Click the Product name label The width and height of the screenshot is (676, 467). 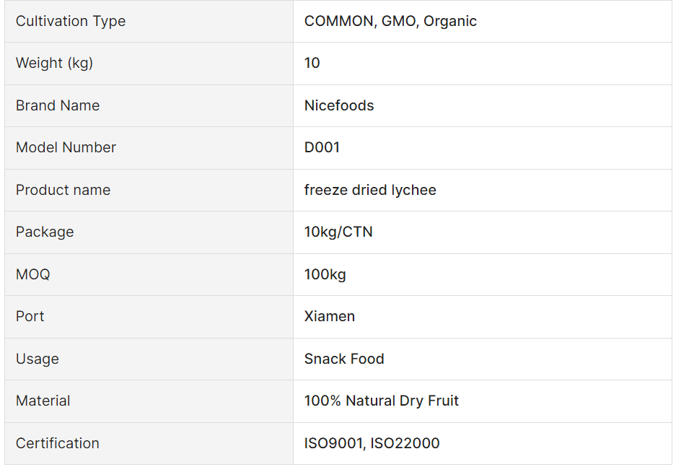(63, 190)
